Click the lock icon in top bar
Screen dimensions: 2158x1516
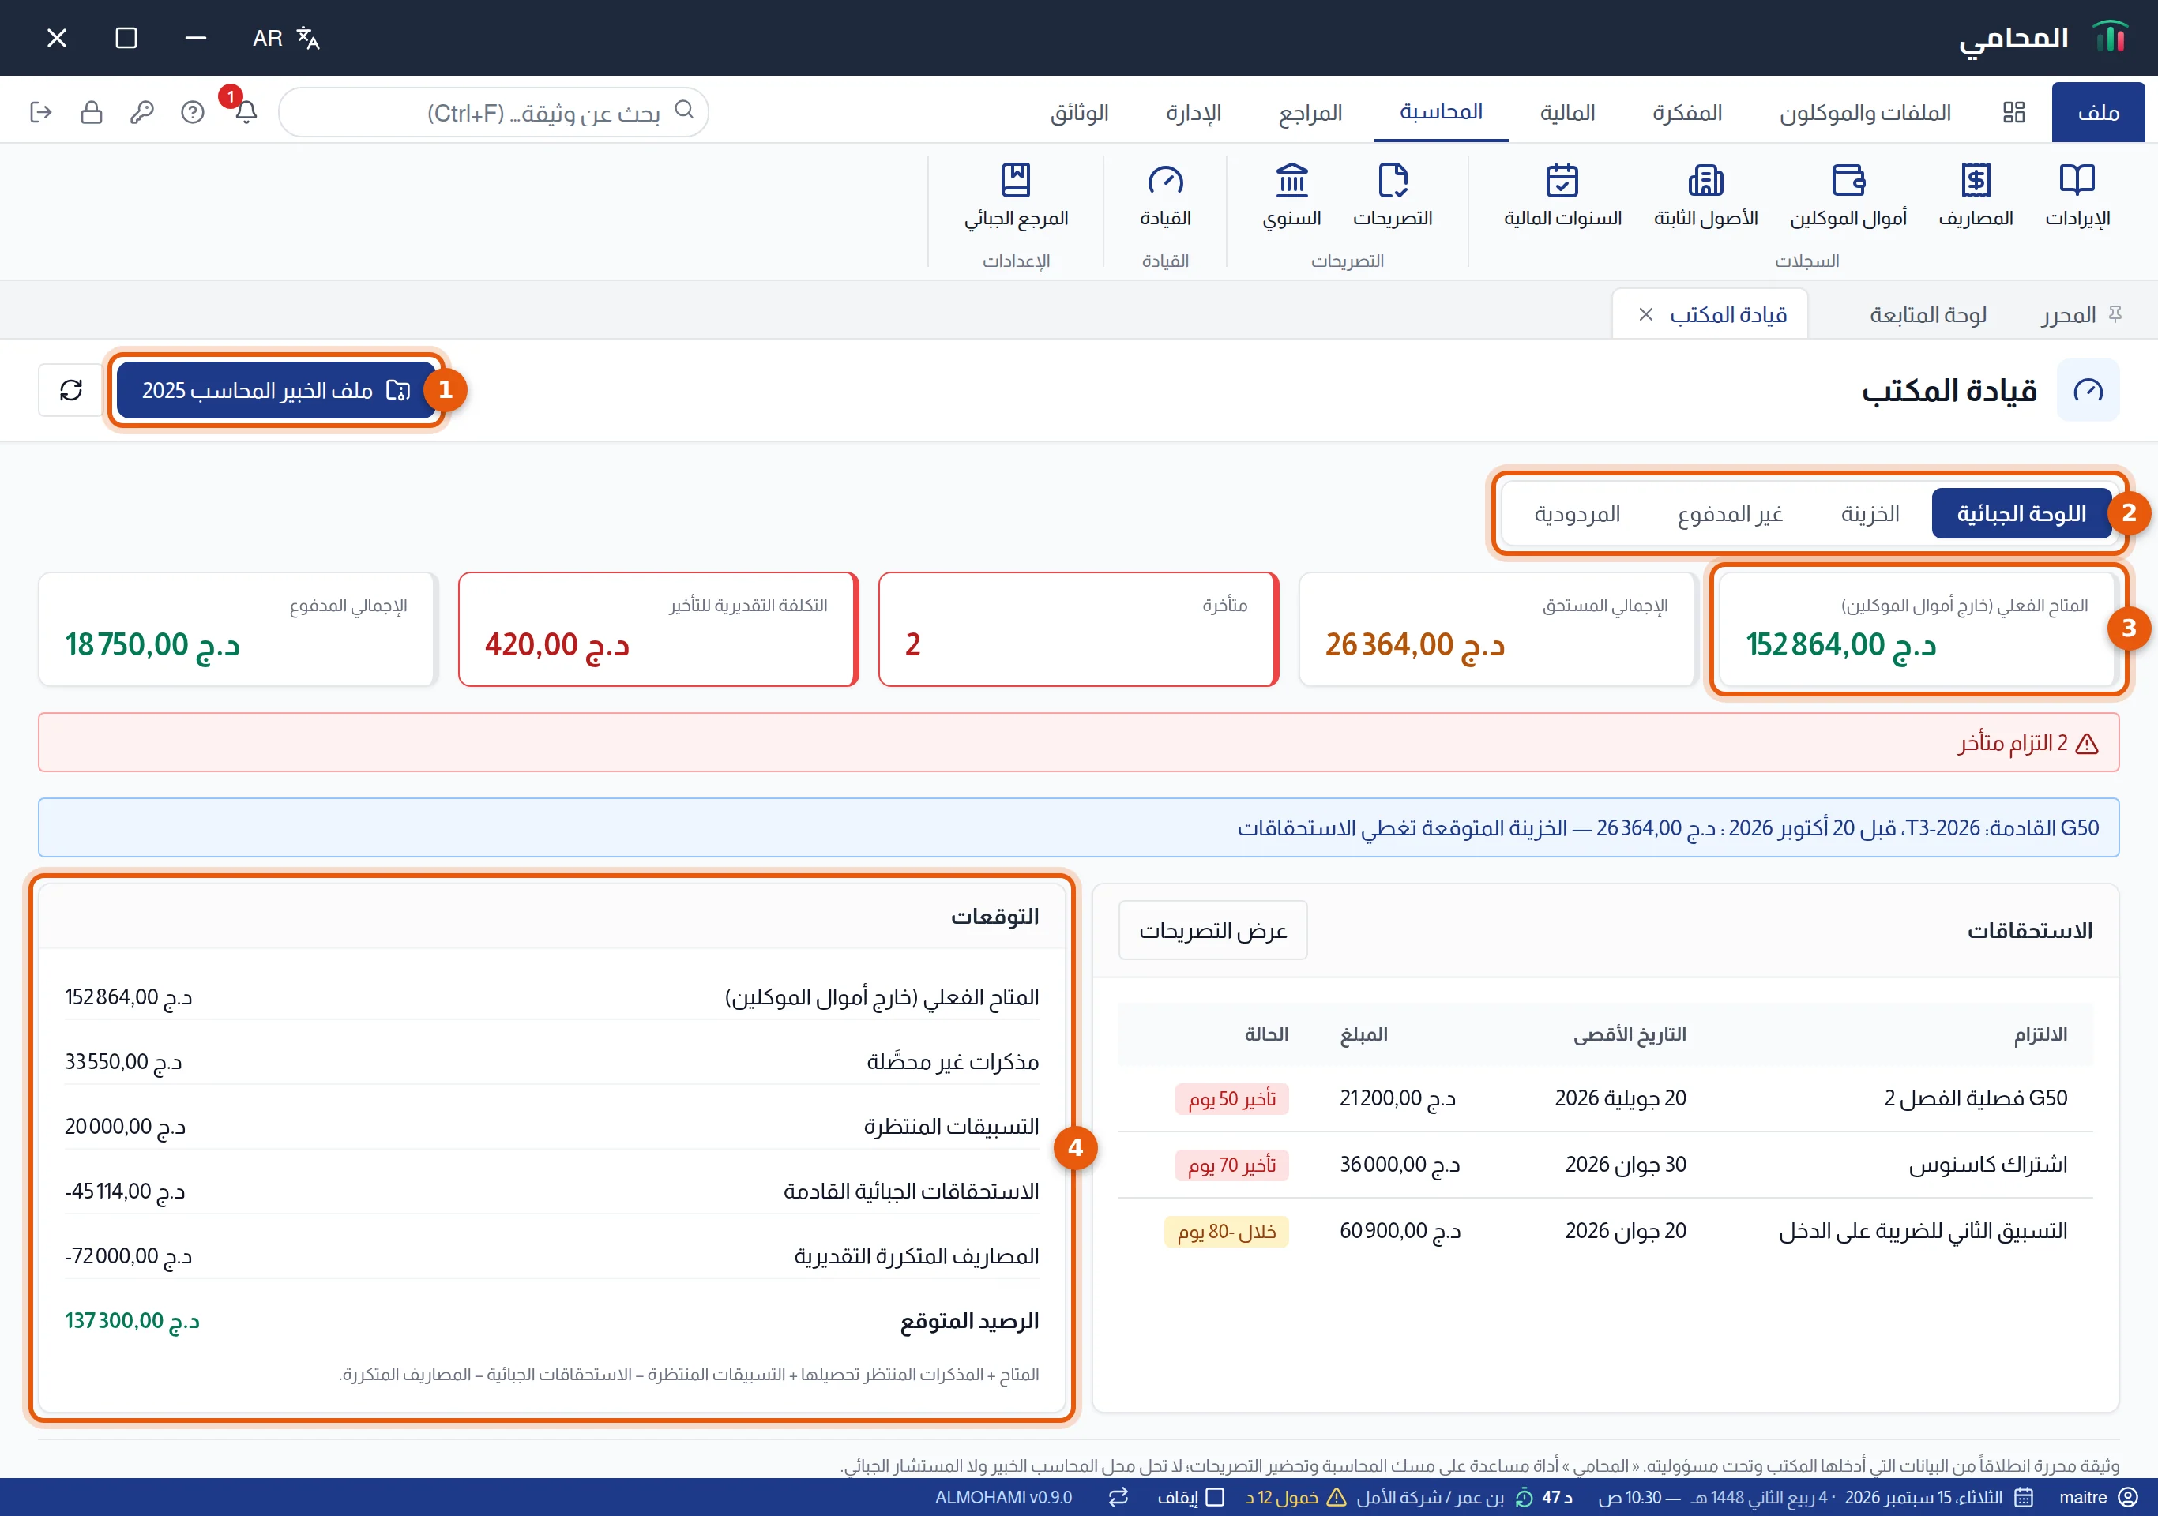pos(91,113)
